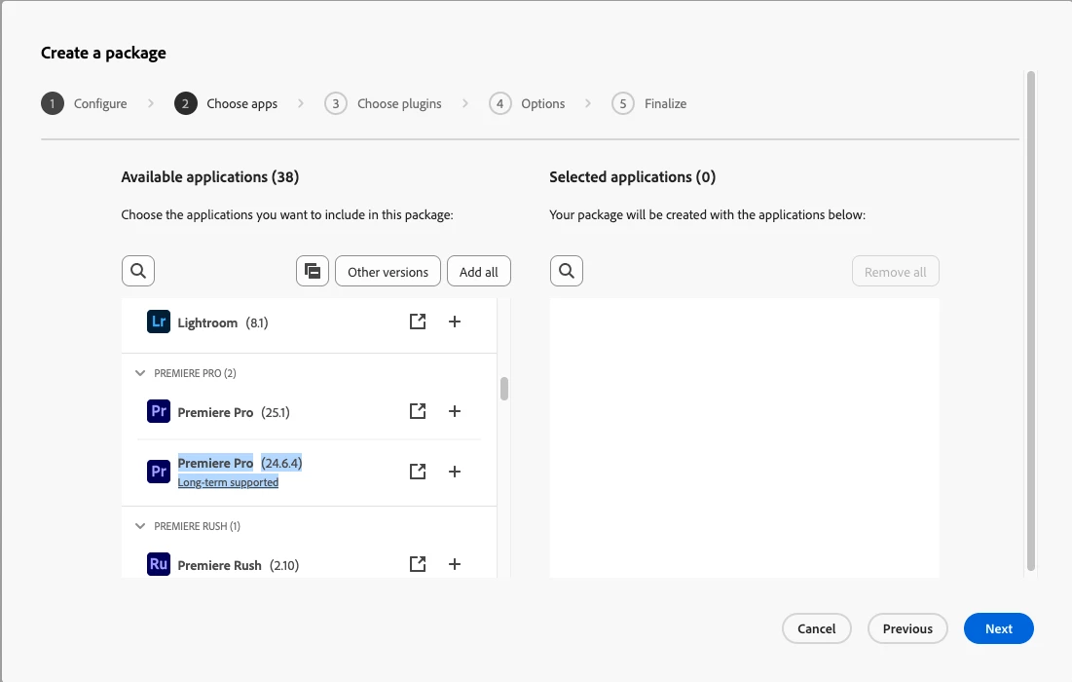This screenshot has width=1072, height=682.
Task: Collapse the PREMIERE RUSH (1) group
Action: point(141,526)
